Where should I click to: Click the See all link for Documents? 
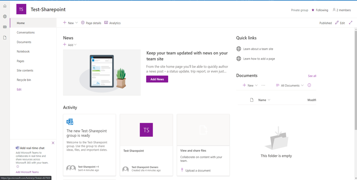[x=312, y=76]
